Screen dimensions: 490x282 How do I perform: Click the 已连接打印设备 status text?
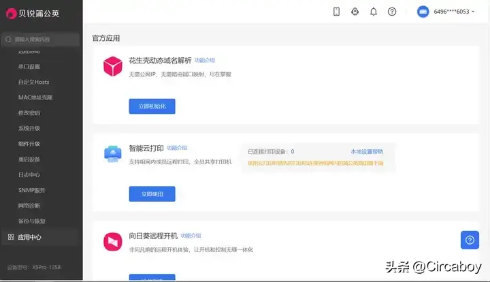pyautogui.click(x=271, y=152)
